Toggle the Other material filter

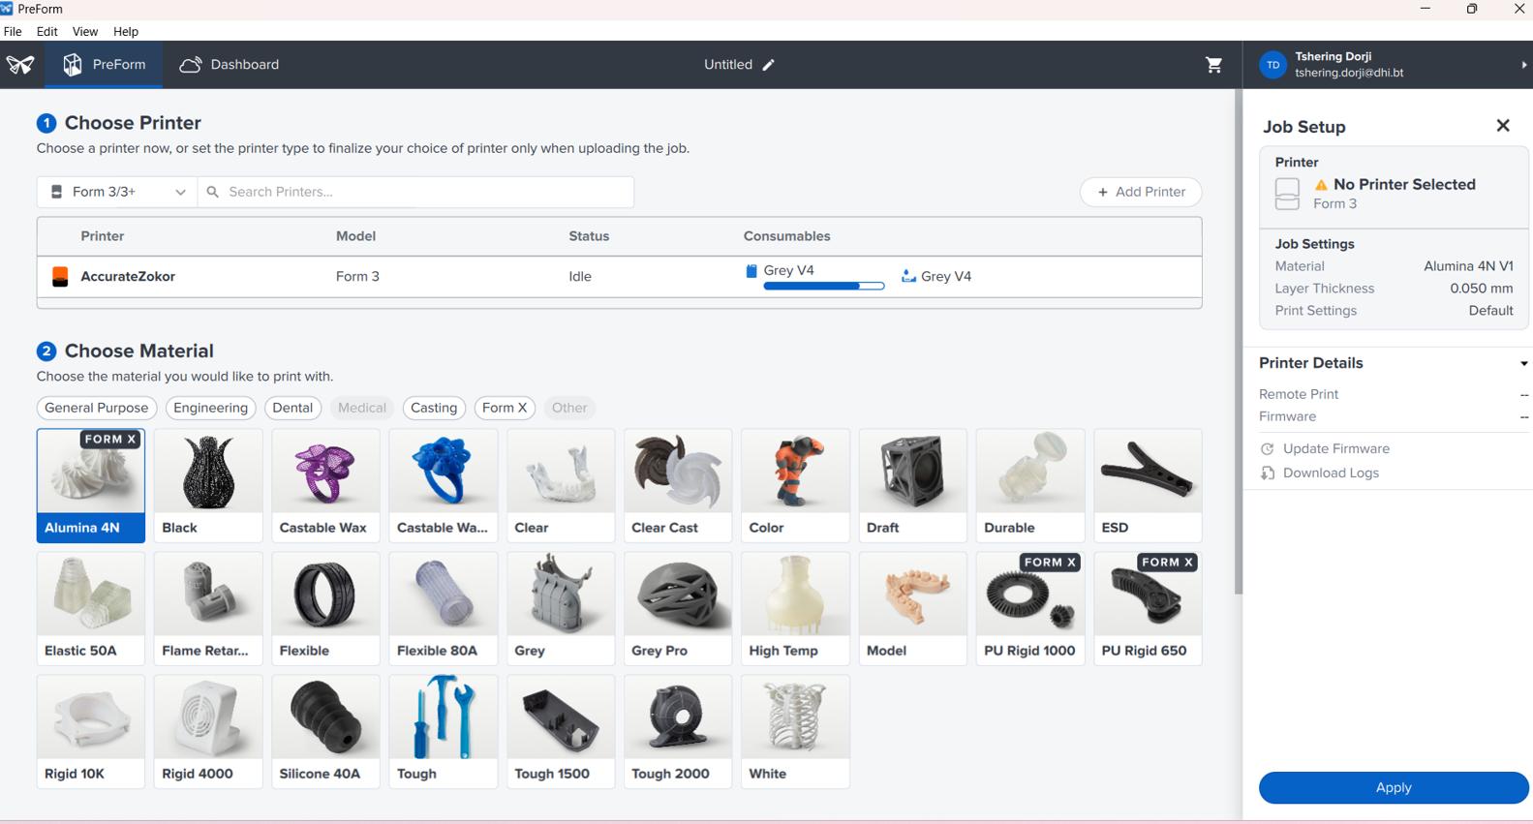coord(569,408)
